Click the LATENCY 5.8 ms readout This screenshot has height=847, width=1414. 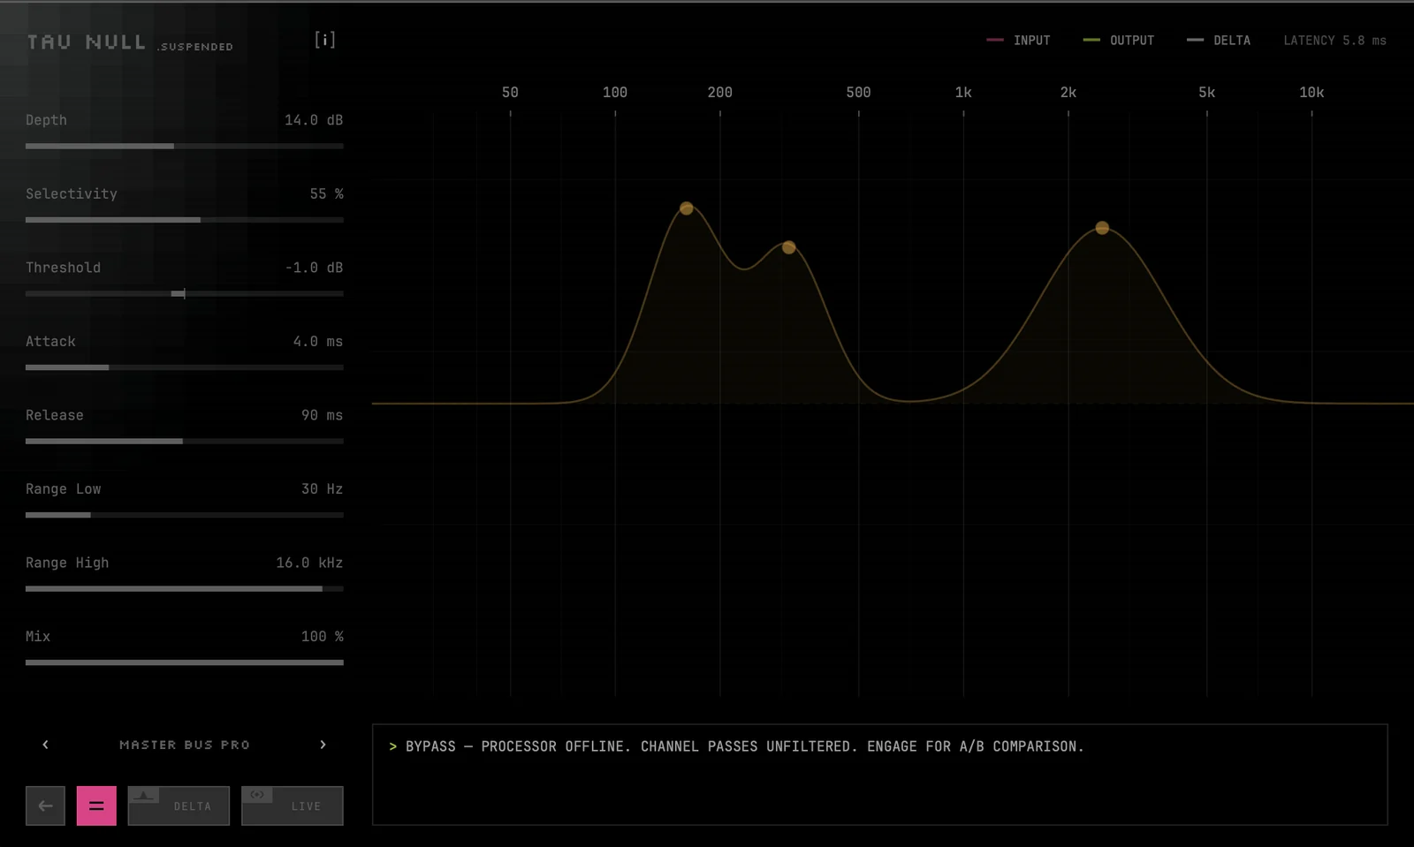1334,41
